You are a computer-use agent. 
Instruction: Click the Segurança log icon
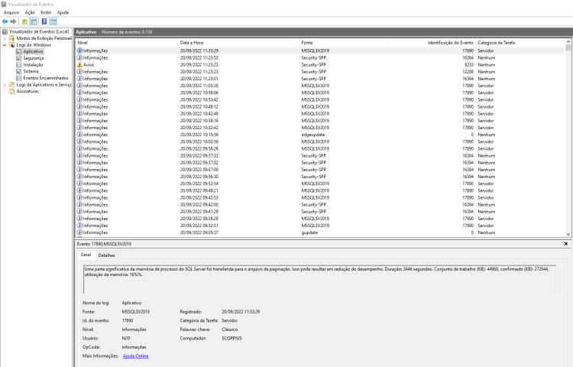coord(18,58)
